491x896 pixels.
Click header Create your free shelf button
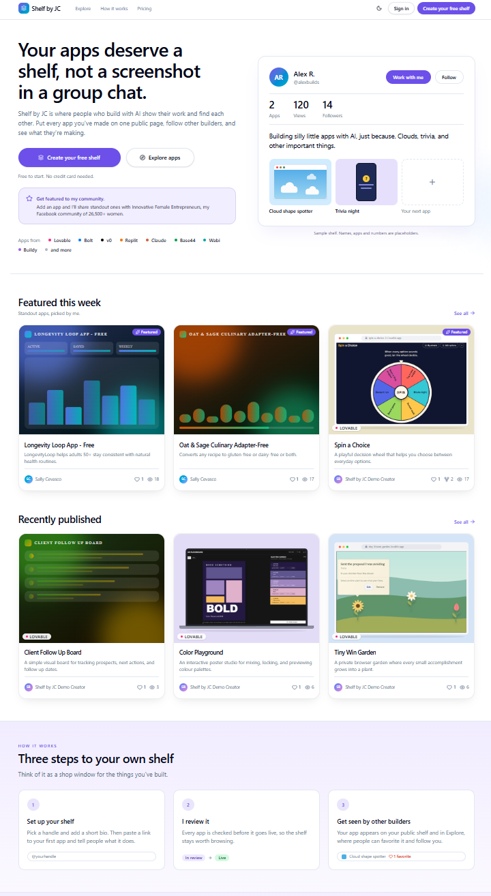(446, 8)
